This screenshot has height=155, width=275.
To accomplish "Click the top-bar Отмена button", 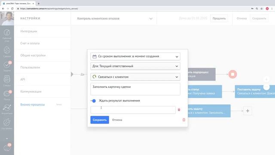I will [241, 19].
